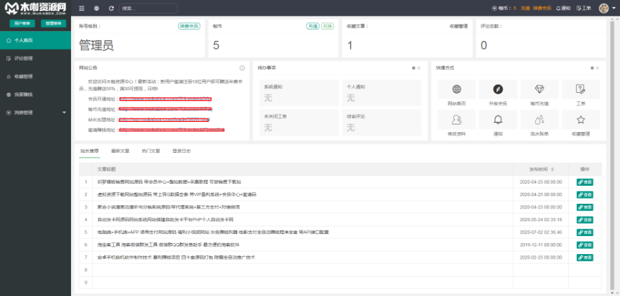Click the sidebar collapse menu icon
Screen dimensions: 620x296
coord(82,8)
